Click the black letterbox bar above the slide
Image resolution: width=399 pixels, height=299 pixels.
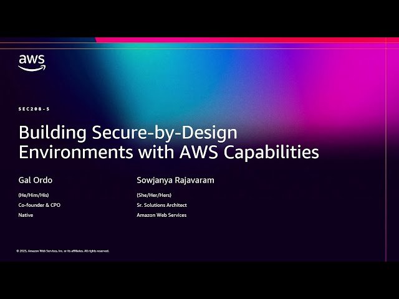(x=199, y=19)
